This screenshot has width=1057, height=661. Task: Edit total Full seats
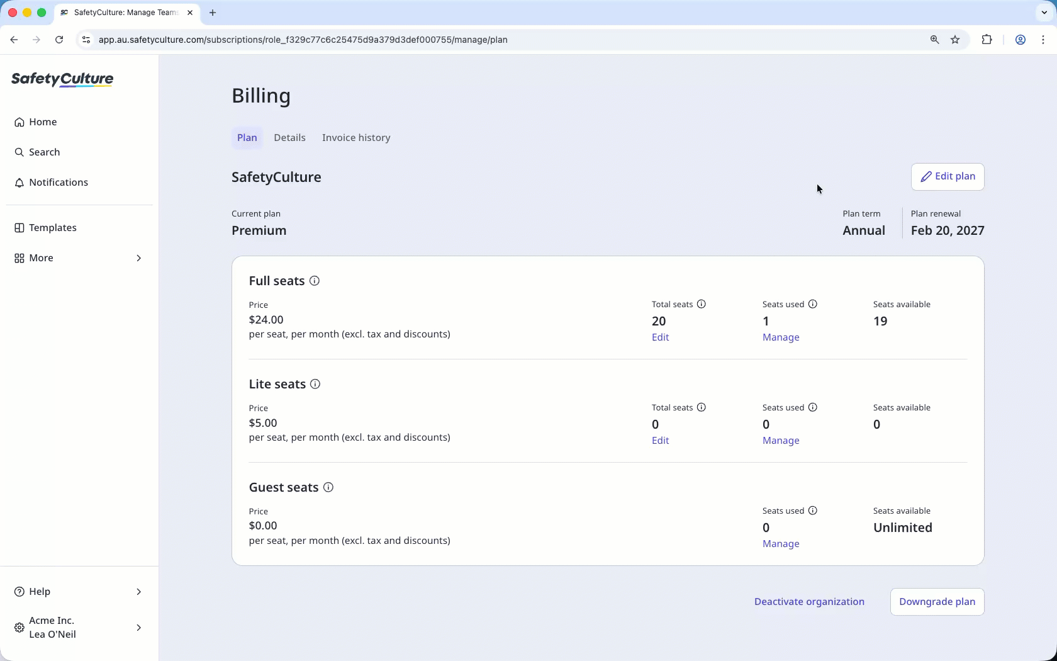tap(660, 337)
